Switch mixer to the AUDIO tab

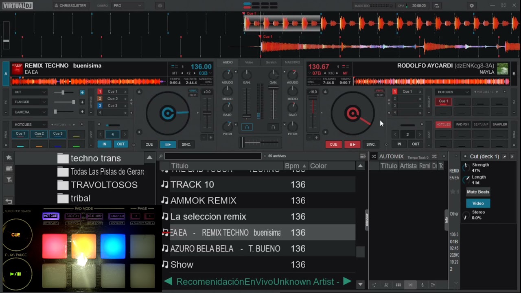coord(228,62)
